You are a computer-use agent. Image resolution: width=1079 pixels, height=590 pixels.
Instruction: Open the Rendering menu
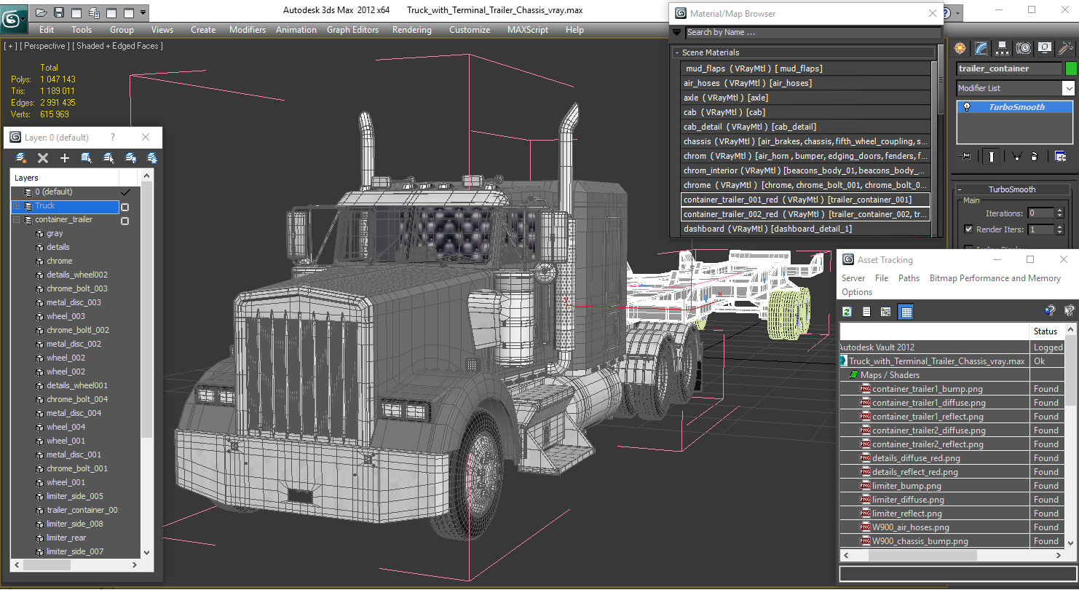tap(411, 30)
